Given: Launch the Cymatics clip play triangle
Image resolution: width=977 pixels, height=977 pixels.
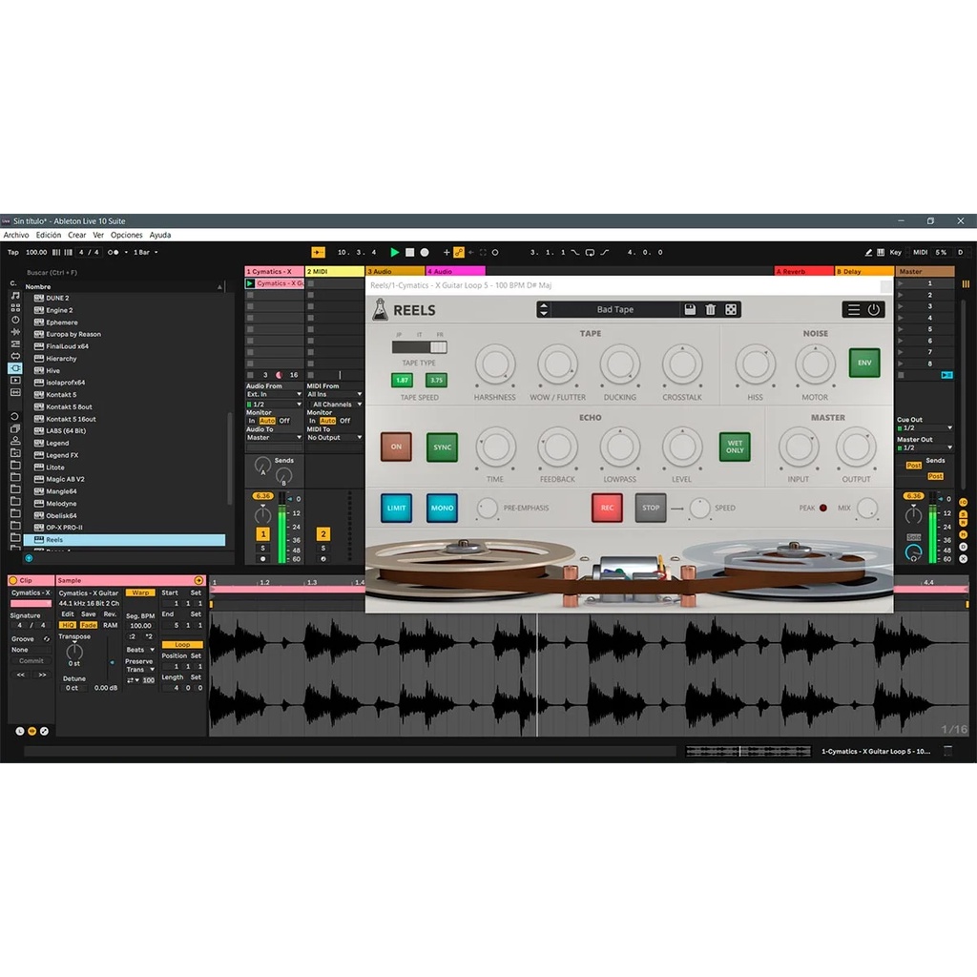Looking at the screenshot, I should [x=250, y=283].
